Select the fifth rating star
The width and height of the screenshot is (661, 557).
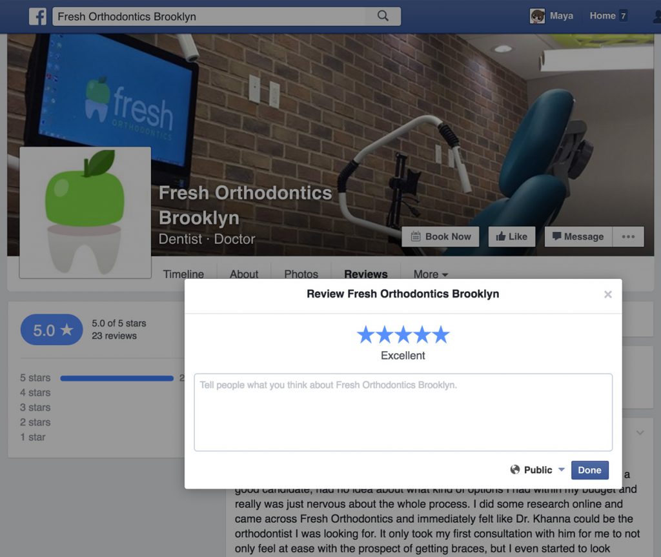coord(441,334)
